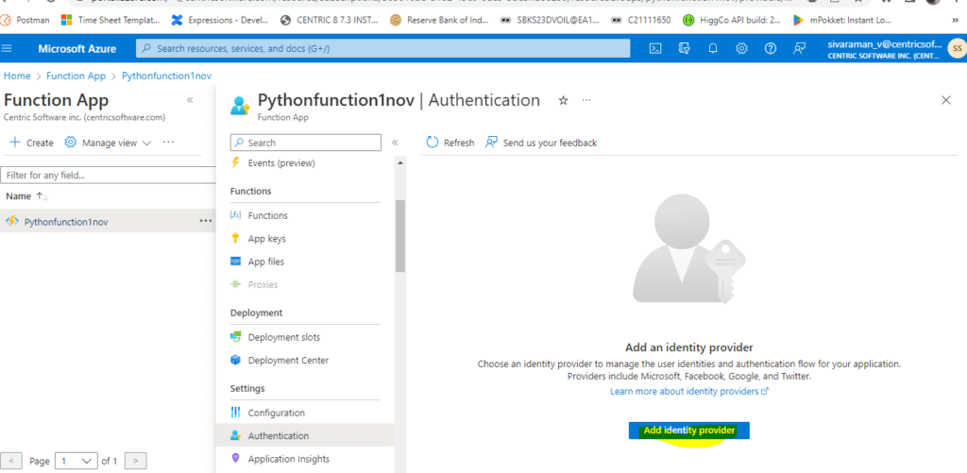Click the resource menu Search box
Image resolution: width=967 pixels, height=473 pixels.
click(x=306, y=143)
